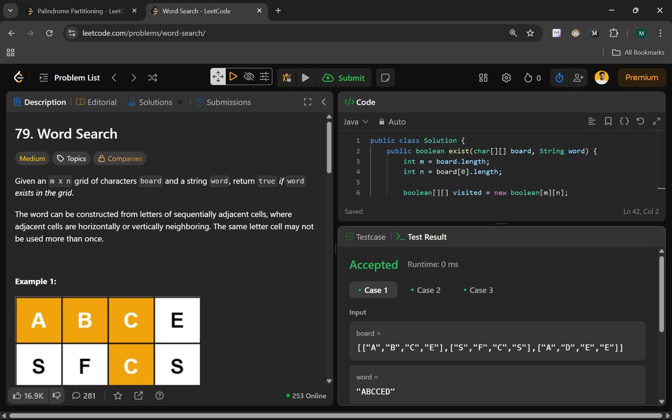
Task: Reload the page
Action: [49, 34]
